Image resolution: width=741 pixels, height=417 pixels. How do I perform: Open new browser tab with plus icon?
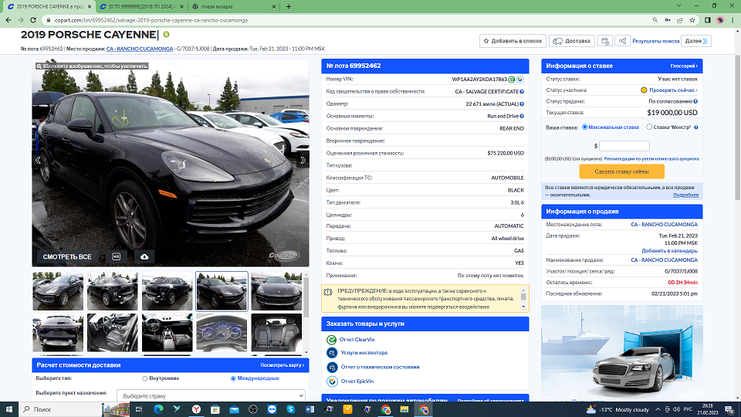pyautogui.click(x=288, y=7)
